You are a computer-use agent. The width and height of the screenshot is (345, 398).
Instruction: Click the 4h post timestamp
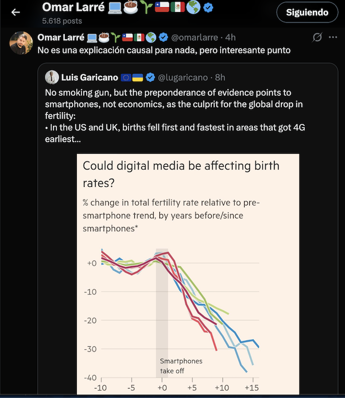231,37
